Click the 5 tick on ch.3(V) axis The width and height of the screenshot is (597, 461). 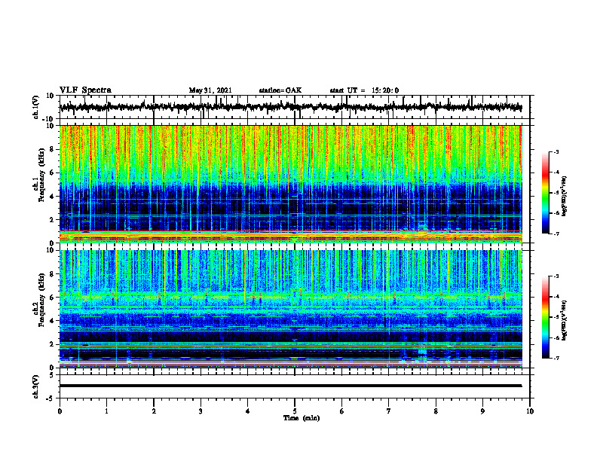(53, 375)
